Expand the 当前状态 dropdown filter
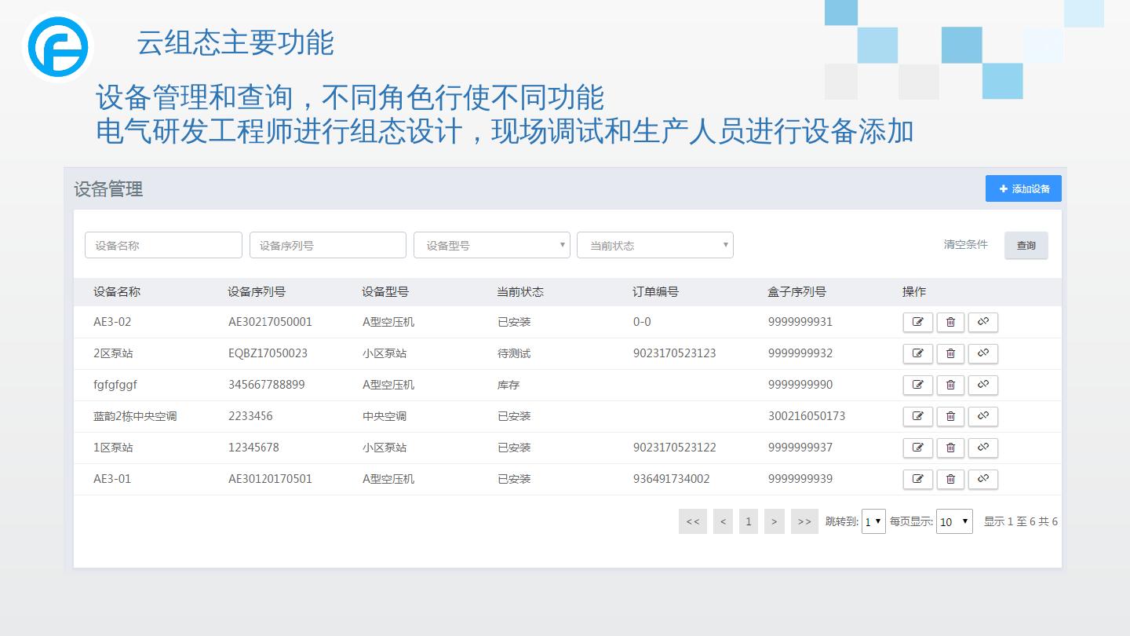The height and width of the screenshot is (636, 1130). [x=654, y=245]
